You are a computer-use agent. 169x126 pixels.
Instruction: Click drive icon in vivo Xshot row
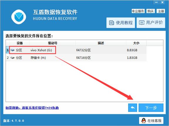pyautogui.click(x=13, y=50)
